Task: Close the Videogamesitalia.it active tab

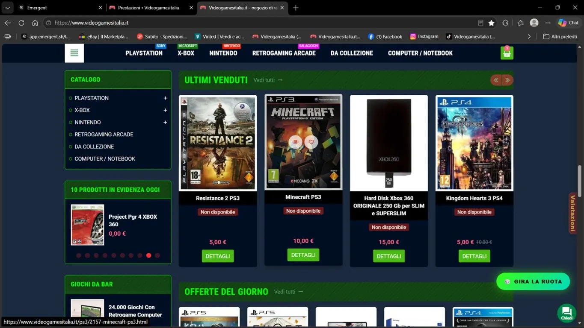Action: (x=282, y=8)
